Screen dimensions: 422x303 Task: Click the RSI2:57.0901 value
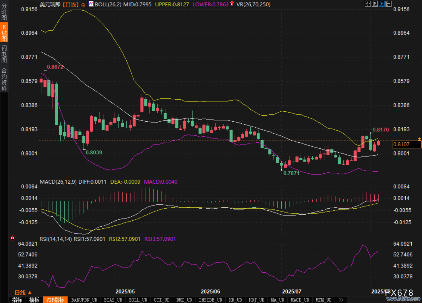[125, 239]
